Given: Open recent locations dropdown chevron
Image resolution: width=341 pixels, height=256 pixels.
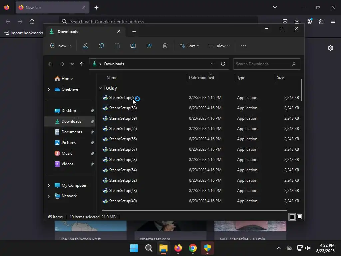Looking at the screenshot, I should pos(72,64).
